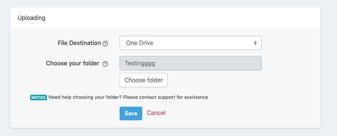337x136 pixels.
Task: Click the Uploading card header bar
Action: 165,18
